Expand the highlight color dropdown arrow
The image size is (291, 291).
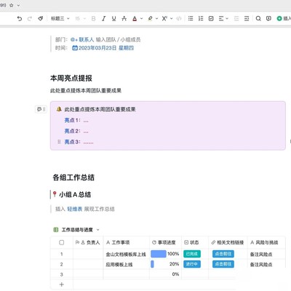[x=156, y=18]
